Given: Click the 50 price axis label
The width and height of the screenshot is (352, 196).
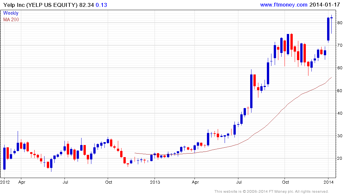Looking at the screenshot, I should point(340,91).
